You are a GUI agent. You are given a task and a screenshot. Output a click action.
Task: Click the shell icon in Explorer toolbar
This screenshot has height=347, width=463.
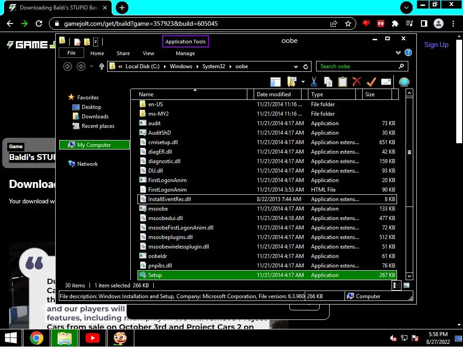click(404, 82)
